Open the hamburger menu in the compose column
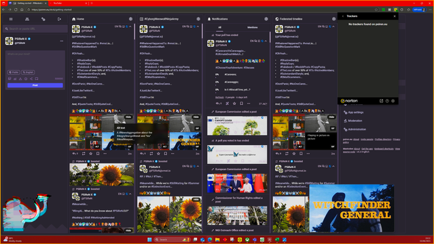Screen dimensions: 434x244 (11, 19)
